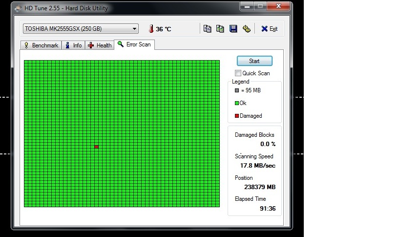
Task: Click the green Ok legend square
Action: (237, 103)
